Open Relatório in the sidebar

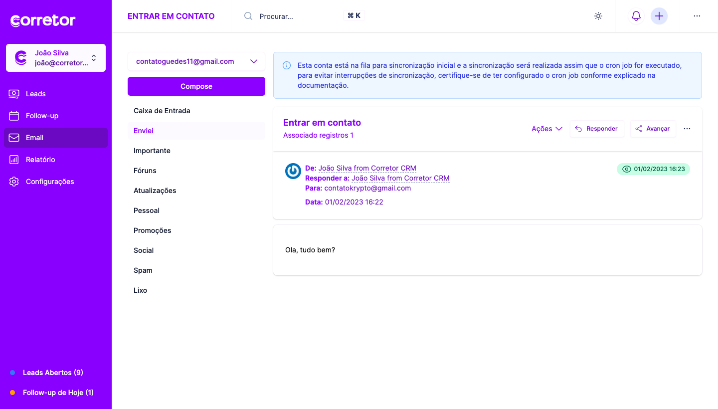[x=40, y=160]
